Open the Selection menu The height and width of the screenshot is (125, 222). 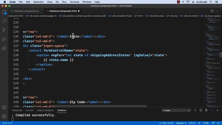click(39, 2)
